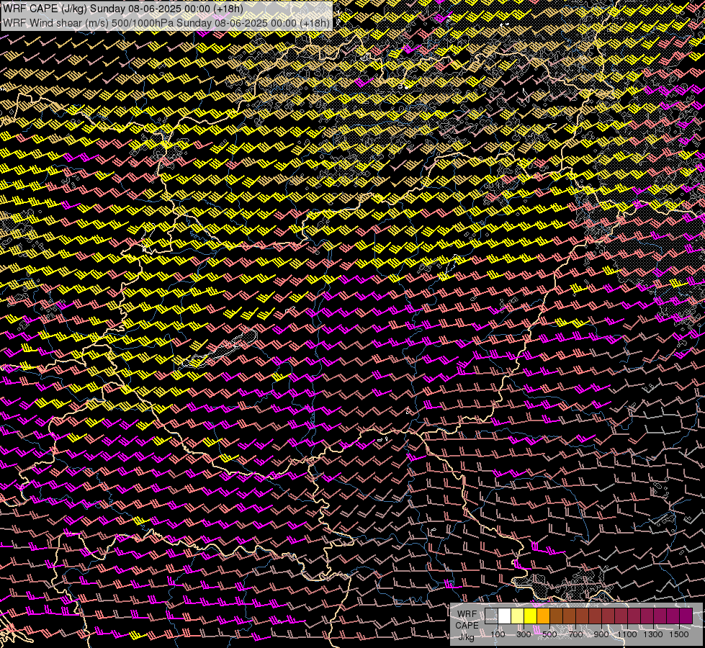Click the 500 legend value
The width and height of the screenshot is (705, 648).
pyautogui.click(x=549, y=634)
